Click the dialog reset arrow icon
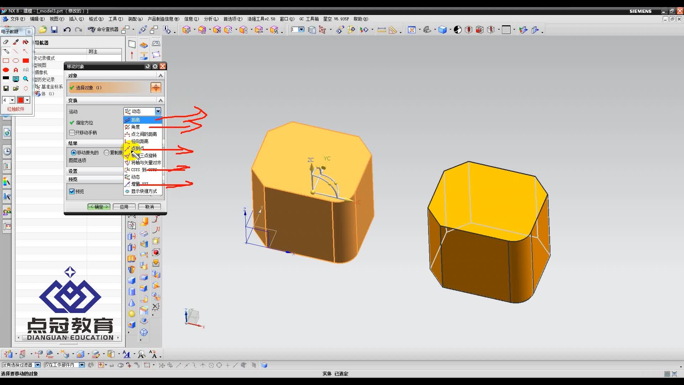The height and width of the screenshot is (385, 684). (x=147, y=66)
